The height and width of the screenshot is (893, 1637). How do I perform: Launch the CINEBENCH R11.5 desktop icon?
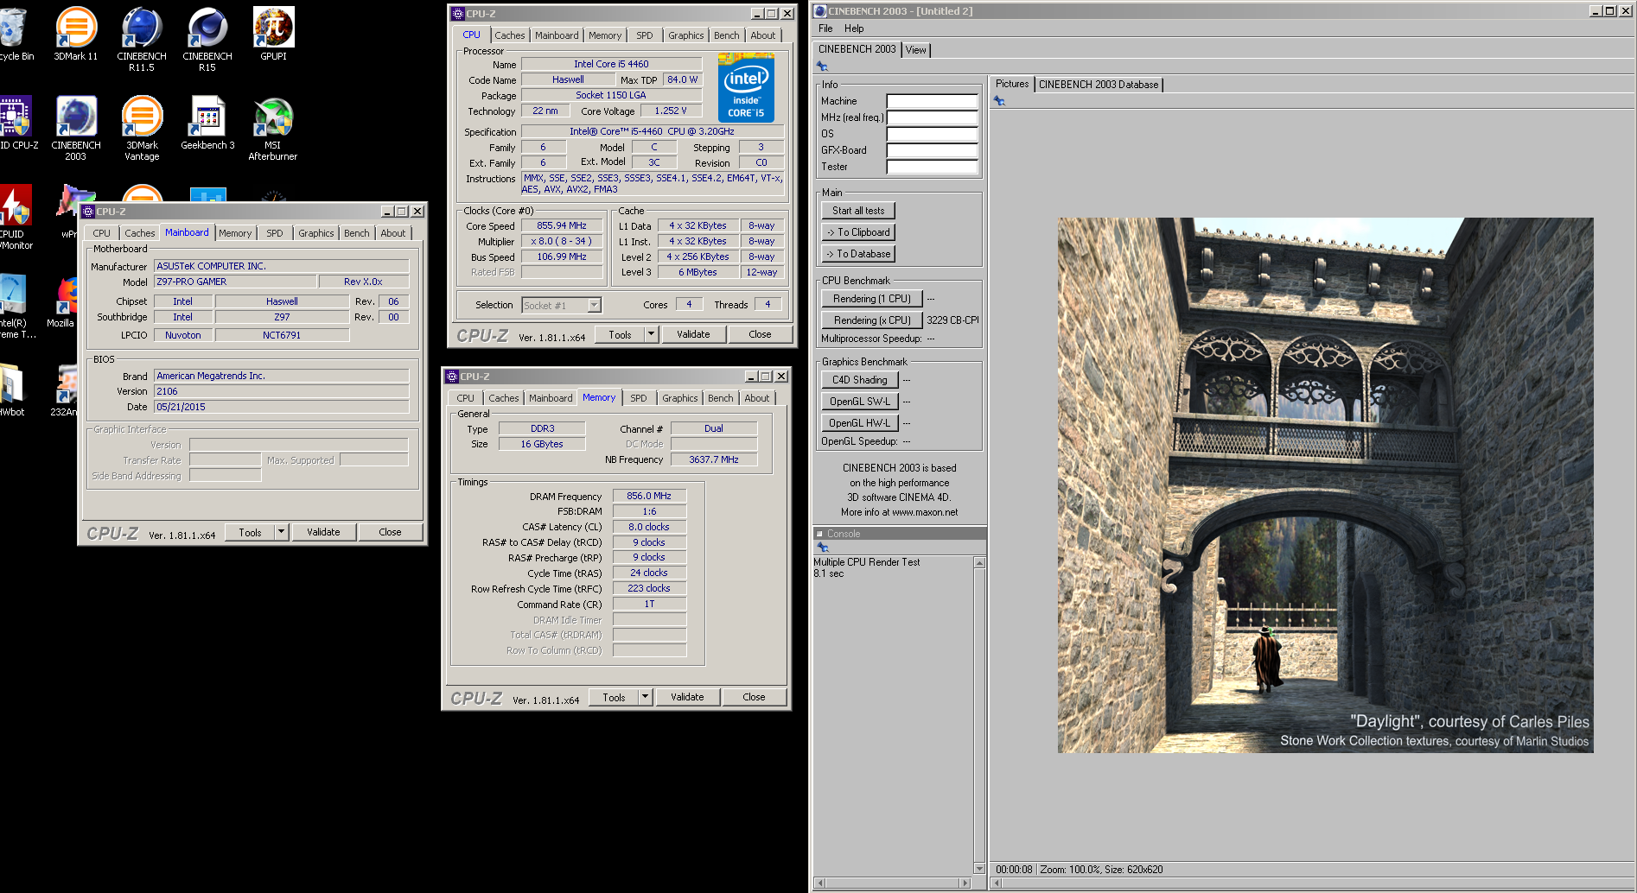(142, 39)
